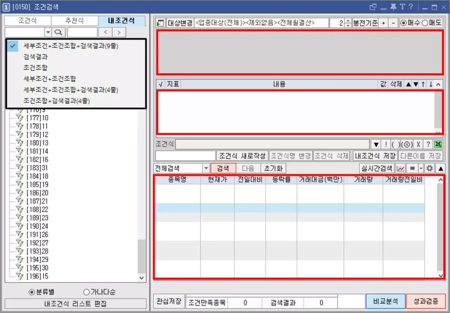Click the filled down-triangle in the condition header

[x=416, y=85]
